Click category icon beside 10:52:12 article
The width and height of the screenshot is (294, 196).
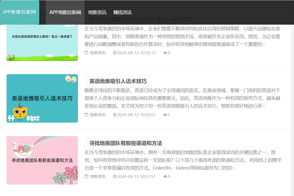click(x=86, y=53)
